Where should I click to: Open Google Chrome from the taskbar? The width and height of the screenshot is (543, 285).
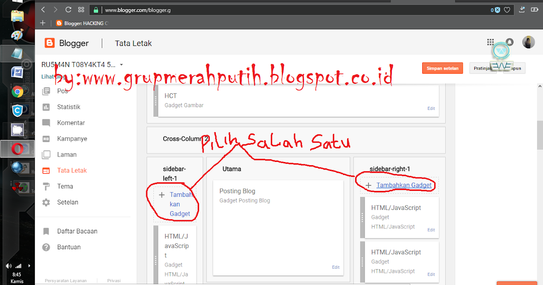pos(18,92)
